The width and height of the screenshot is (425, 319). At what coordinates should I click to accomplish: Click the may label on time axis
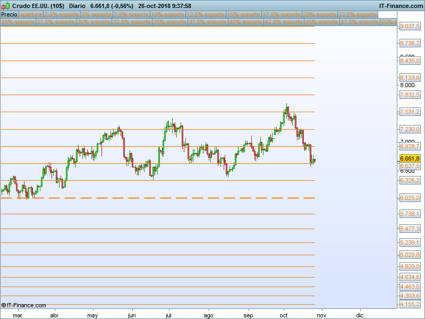click(92, 315)
